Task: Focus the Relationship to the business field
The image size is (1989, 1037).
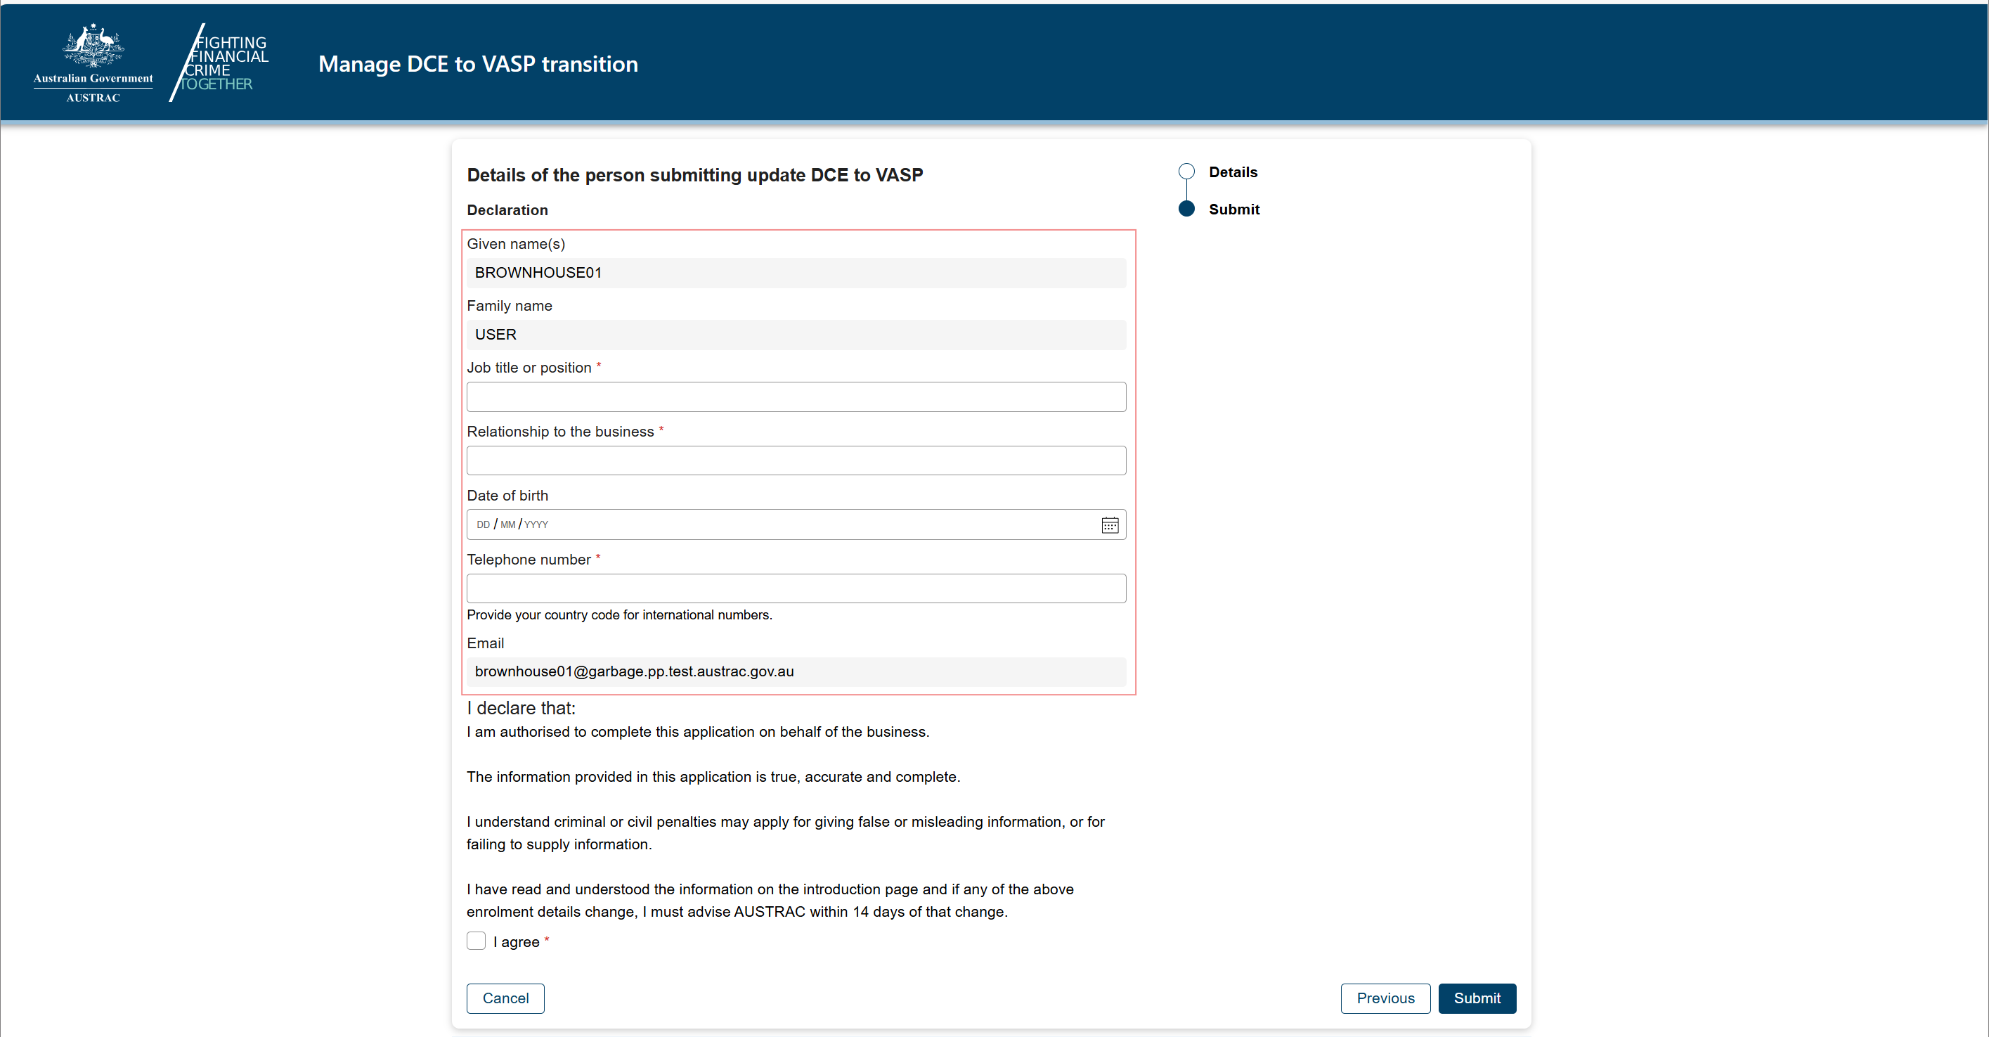Action: coord(796,460)
